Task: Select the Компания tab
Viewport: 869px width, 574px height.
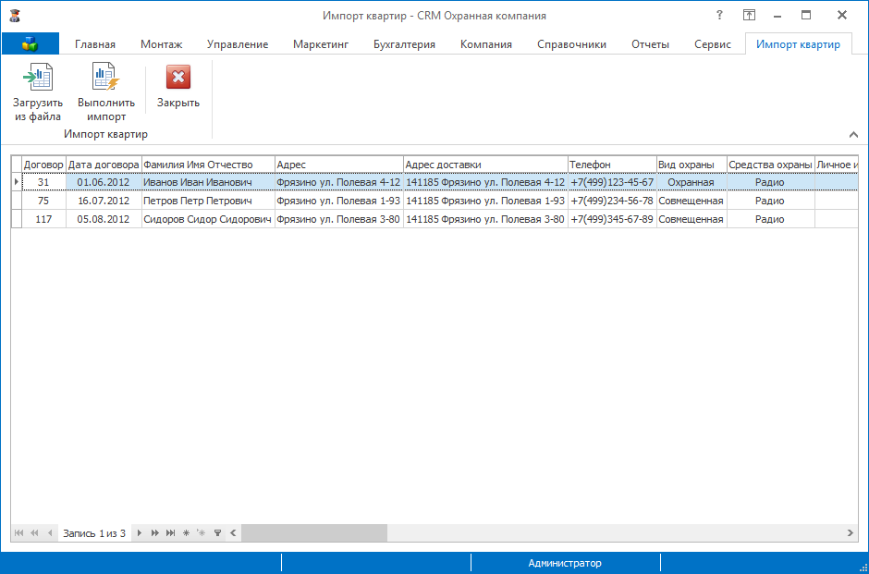Action: (x=486, y=44)
